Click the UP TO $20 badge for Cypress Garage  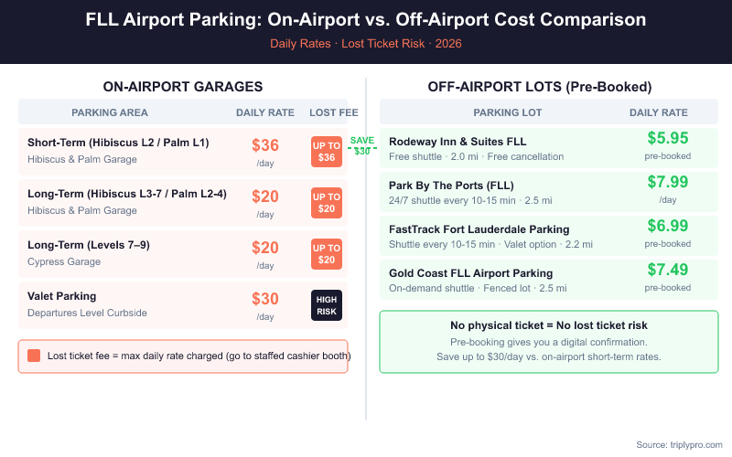(327, 254)
